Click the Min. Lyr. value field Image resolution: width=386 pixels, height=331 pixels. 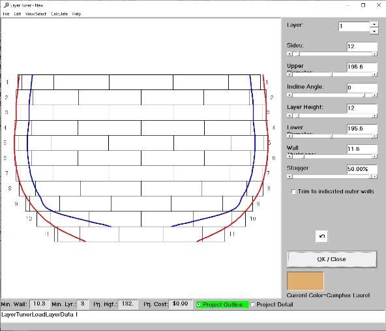pyautogui.click(x=83, y=304)
